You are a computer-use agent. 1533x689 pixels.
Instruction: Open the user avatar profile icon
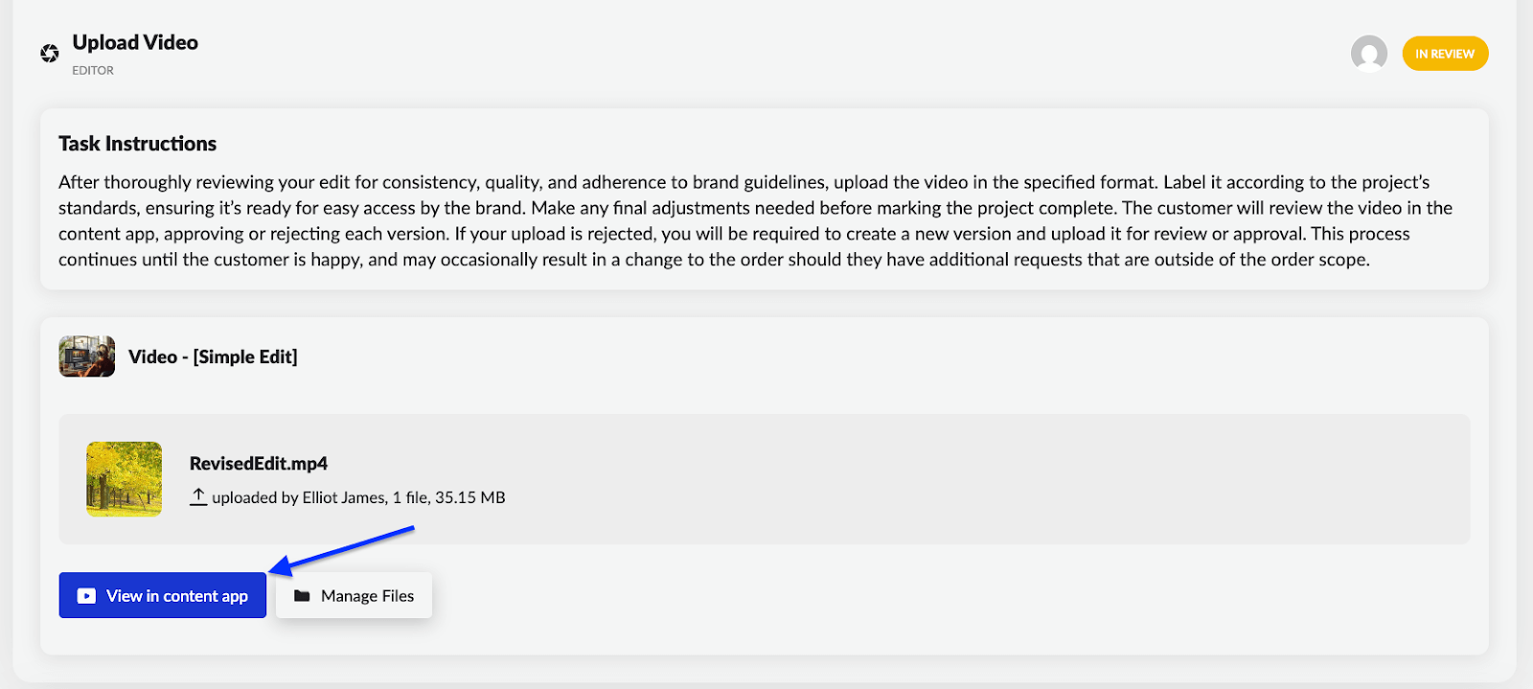(1368, 54)
